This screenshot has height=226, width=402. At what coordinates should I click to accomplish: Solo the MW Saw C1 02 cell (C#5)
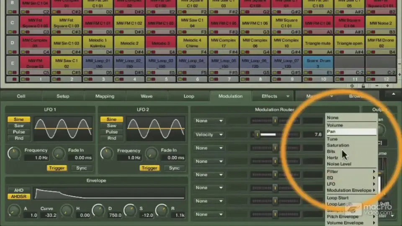click(x=54, y=72)
